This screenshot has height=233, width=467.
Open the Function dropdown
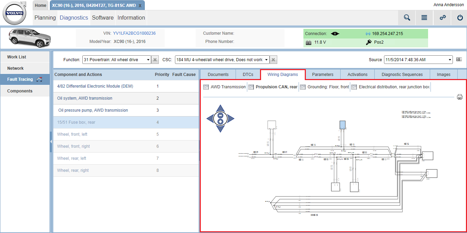pyautogui.click(x=116, y=60)
